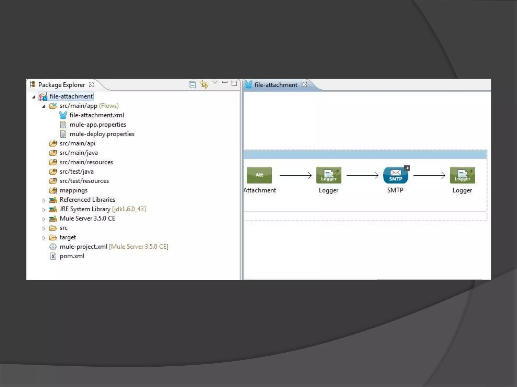
Task: Expand the Mule Server 3.5.0 CE node
Action: [x=44, y=219]
